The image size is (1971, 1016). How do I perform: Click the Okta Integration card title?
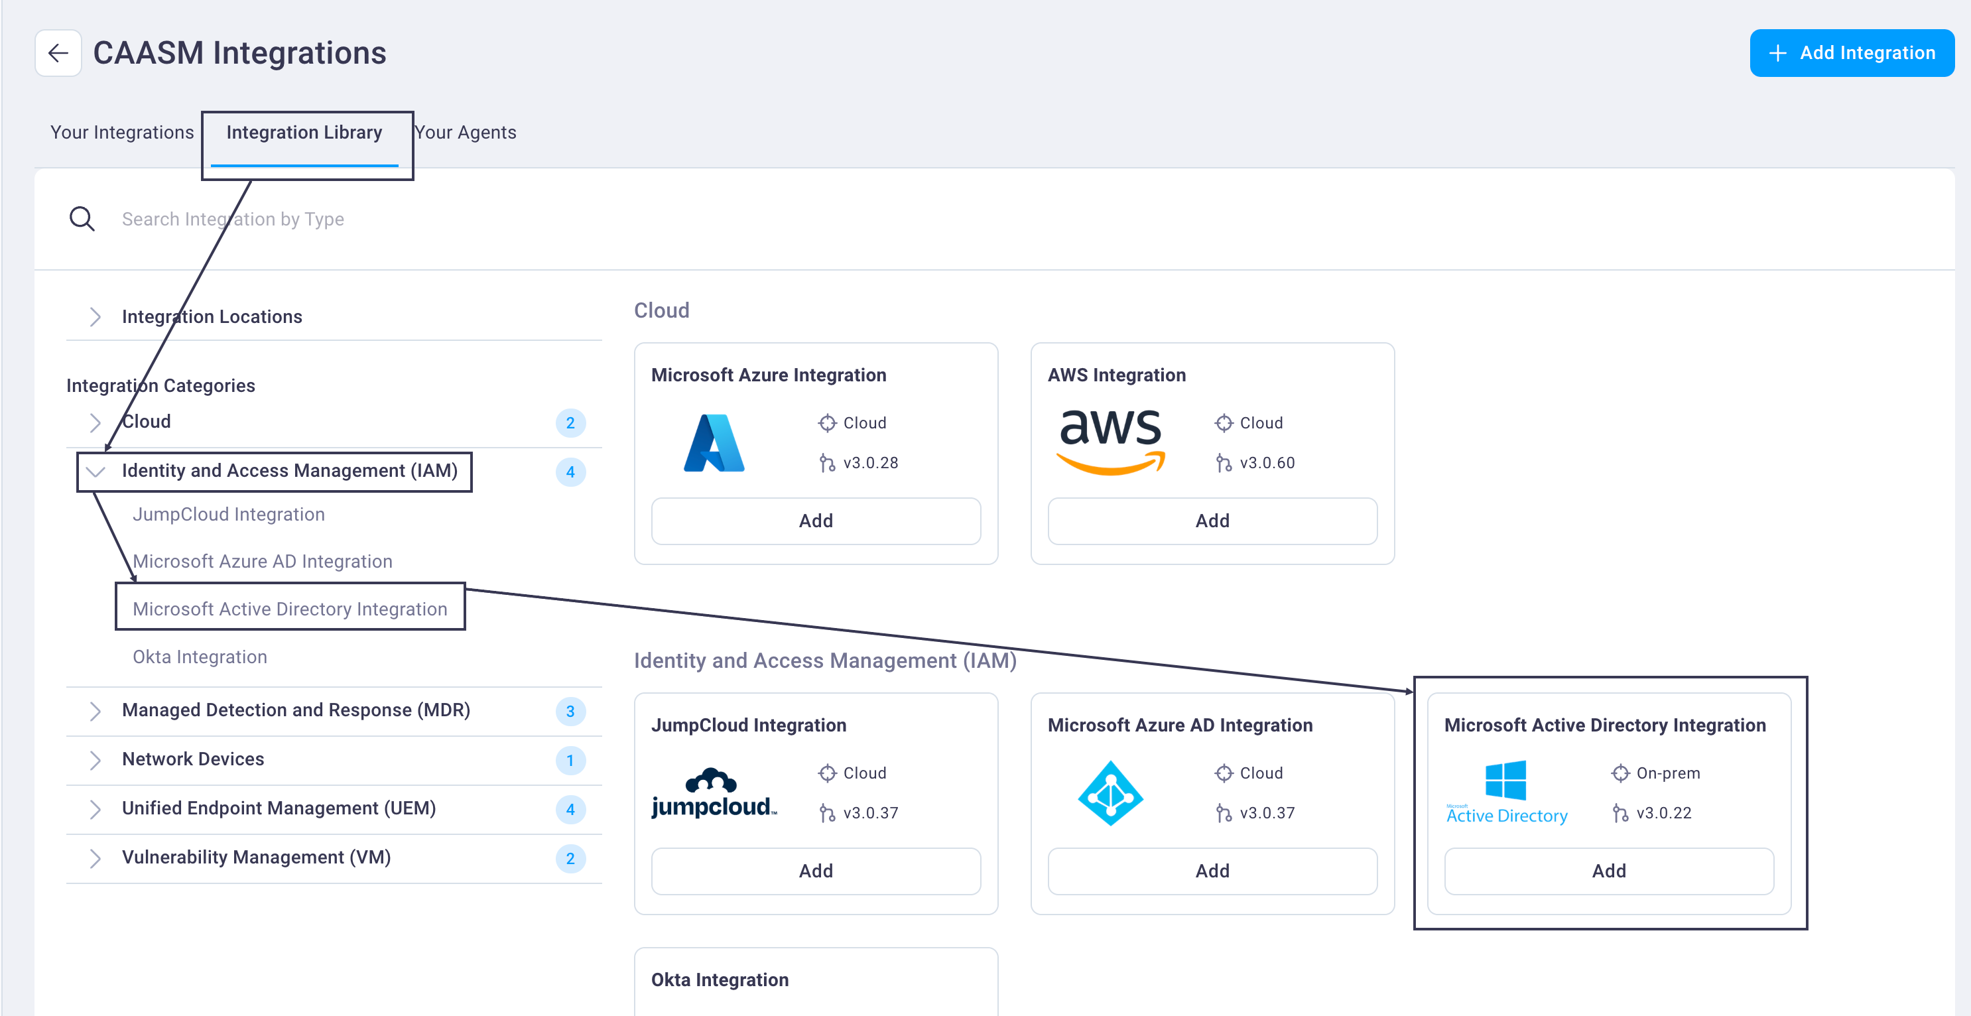(x=720, y=980)
